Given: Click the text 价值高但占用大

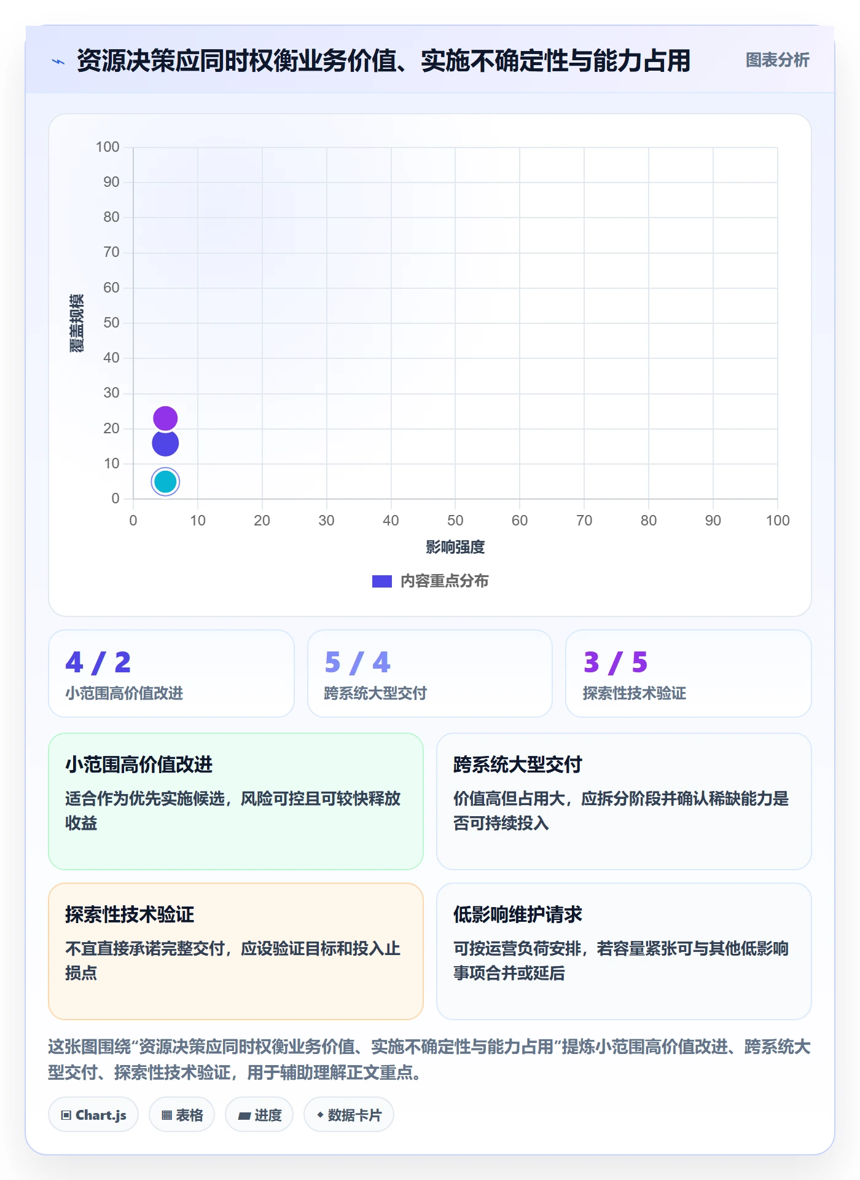Looking at the screenshot, I should tap(509, 798).
